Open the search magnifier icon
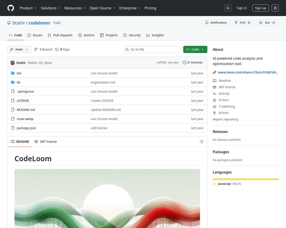This screenshot has width=286, height=228. click(x=228, y=8)
